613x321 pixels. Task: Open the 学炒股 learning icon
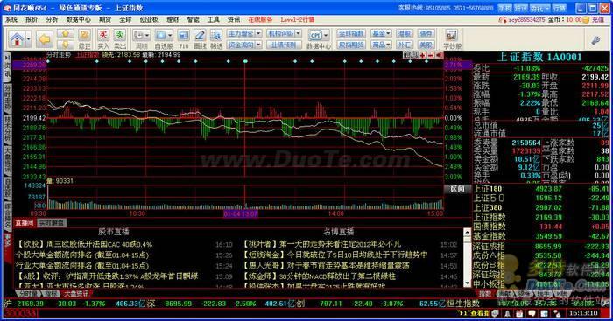tap(452, 39)
